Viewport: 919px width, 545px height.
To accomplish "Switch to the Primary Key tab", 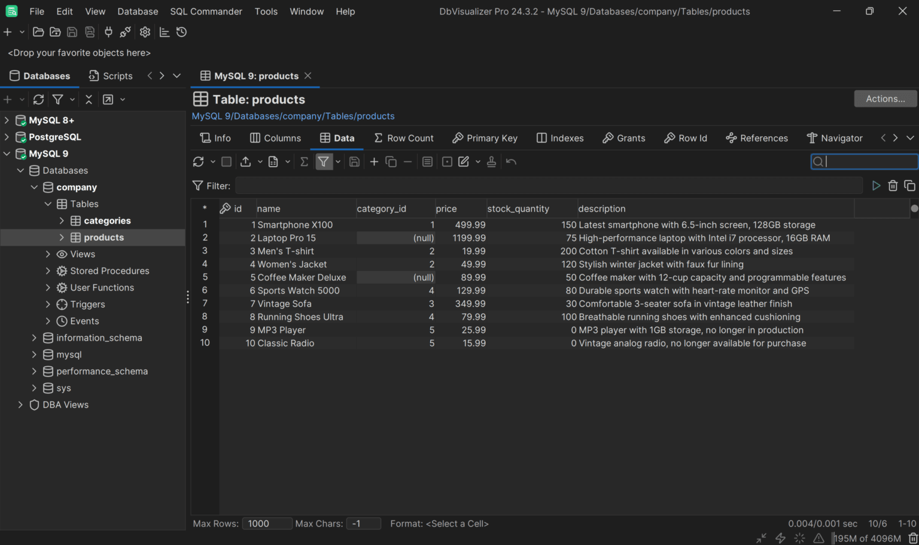I will click(485, 138).
